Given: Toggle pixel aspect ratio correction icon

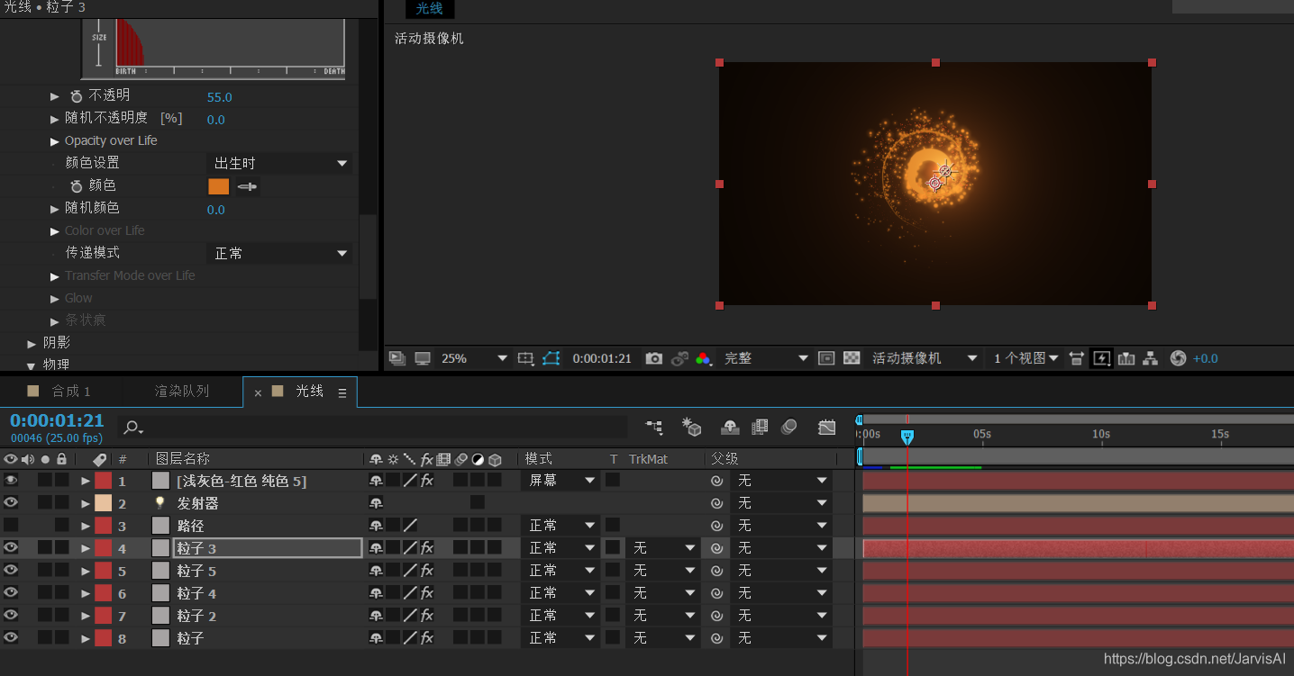Looking at the screenshot, I should tap(1077, 358).
